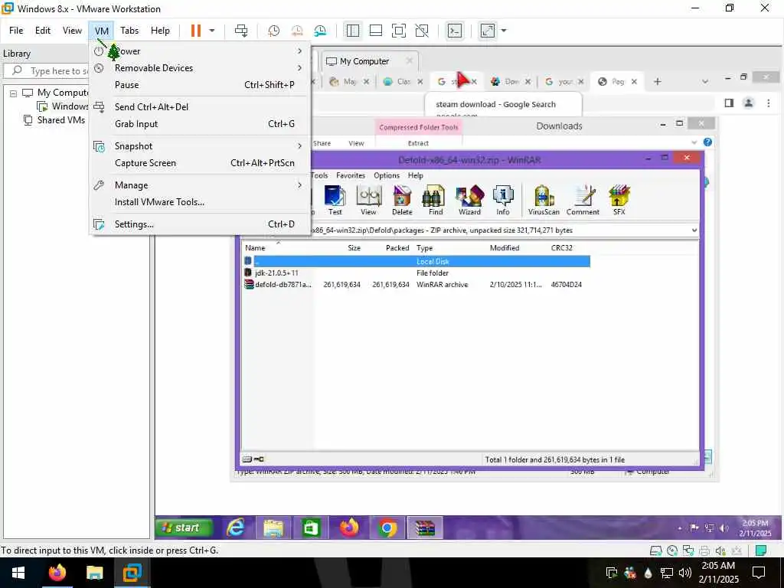This screenshot has height=588, width=784.
Task: Collapse the My Computer library tree node
Action: (x=14, y=93)
